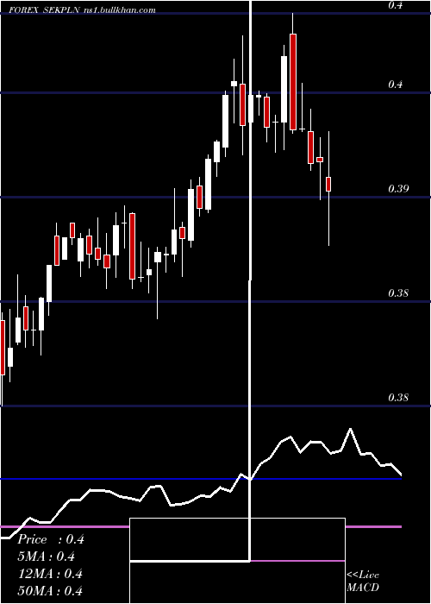Click the 5MA : 0.4 readout
Image resolution: width=431 pixels, height=604 pixels.
coord(47,557)
